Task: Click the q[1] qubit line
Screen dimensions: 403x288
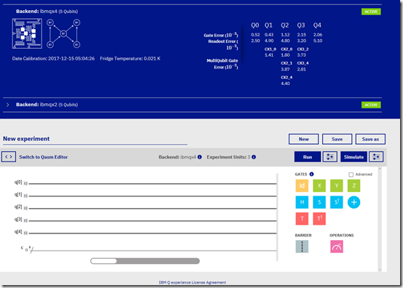Action: coord(153,196)
